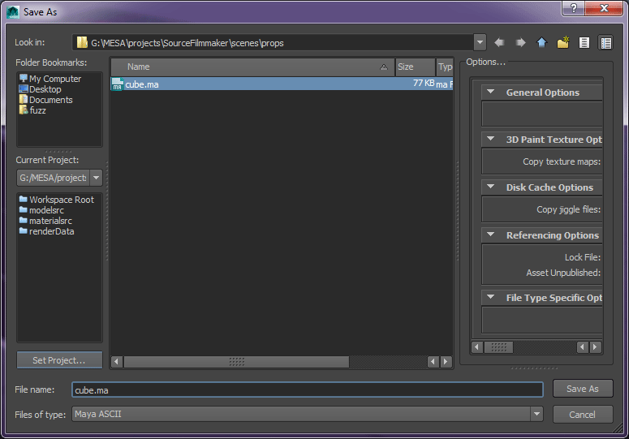The width and height of the screenshot is (629, 439).
Task: Sort files by Name column header
Action: point(252,67)
